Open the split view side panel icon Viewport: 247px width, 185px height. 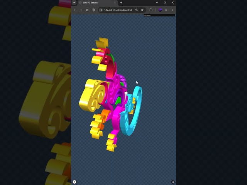click(93, 10)
